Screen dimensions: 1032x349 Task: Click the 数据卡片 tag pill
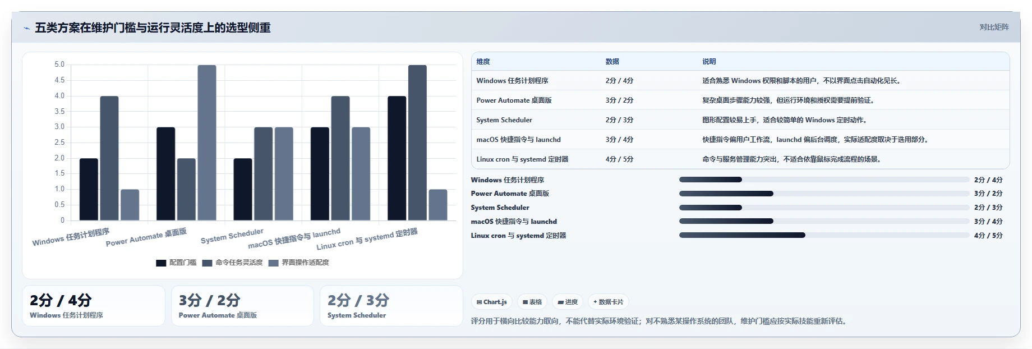click(609, 302)
